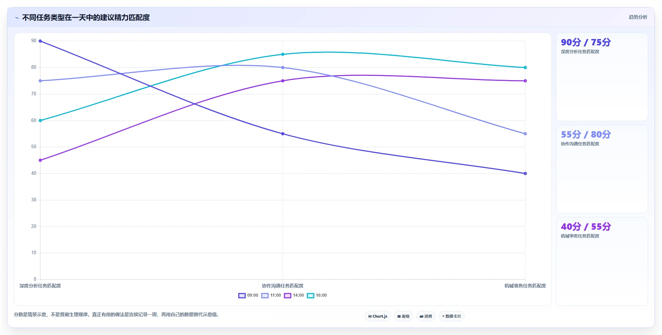
Task: Click the purple 14:00 legend color box
Action: (x=288, y=295)
